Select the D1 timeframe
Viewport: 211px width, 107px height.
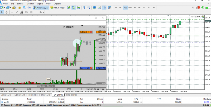(144, 8)
